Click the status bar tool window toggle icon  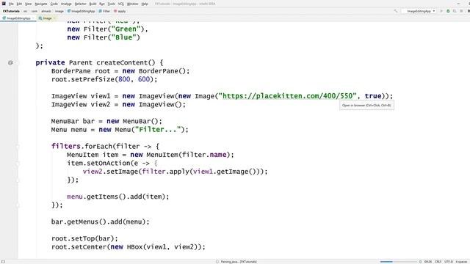coord(3,262)
